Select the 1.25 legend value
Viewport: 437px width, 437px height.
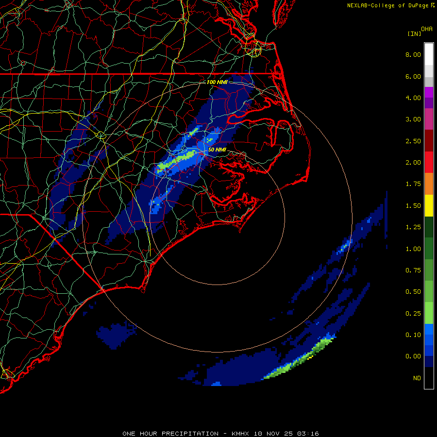[413, 227]
